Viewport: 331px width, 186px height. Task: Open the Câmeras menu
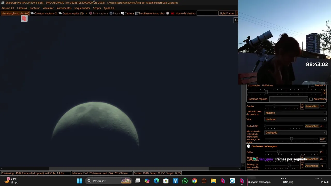point(22,8)
